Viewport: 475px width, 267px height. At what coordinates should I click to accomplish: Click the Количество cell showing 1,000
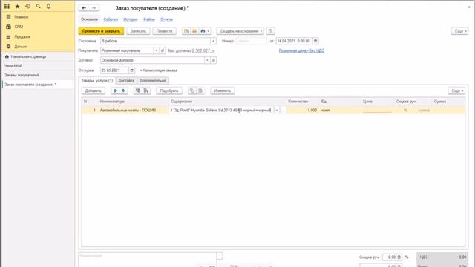[302, 111]
